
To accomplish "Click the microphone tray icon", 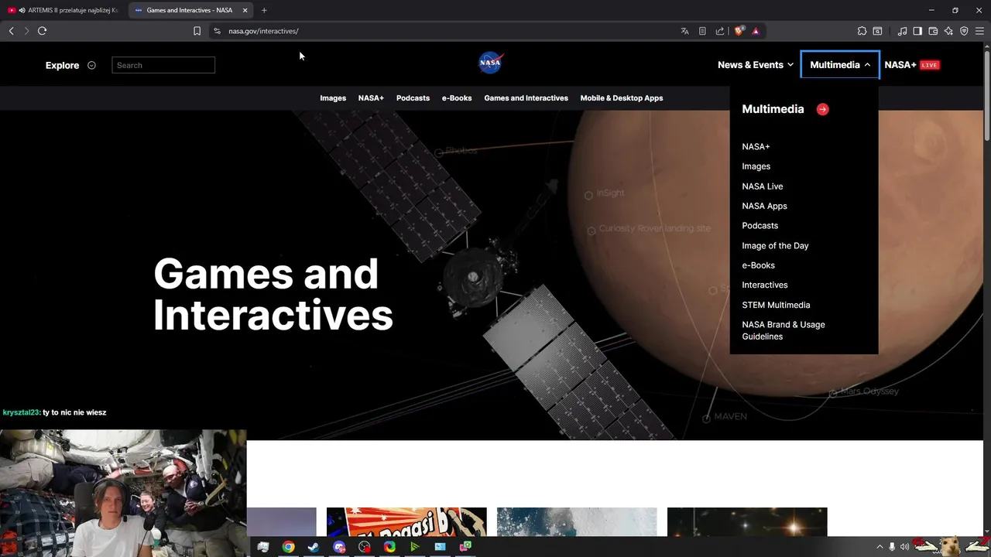I will point(892,547).
